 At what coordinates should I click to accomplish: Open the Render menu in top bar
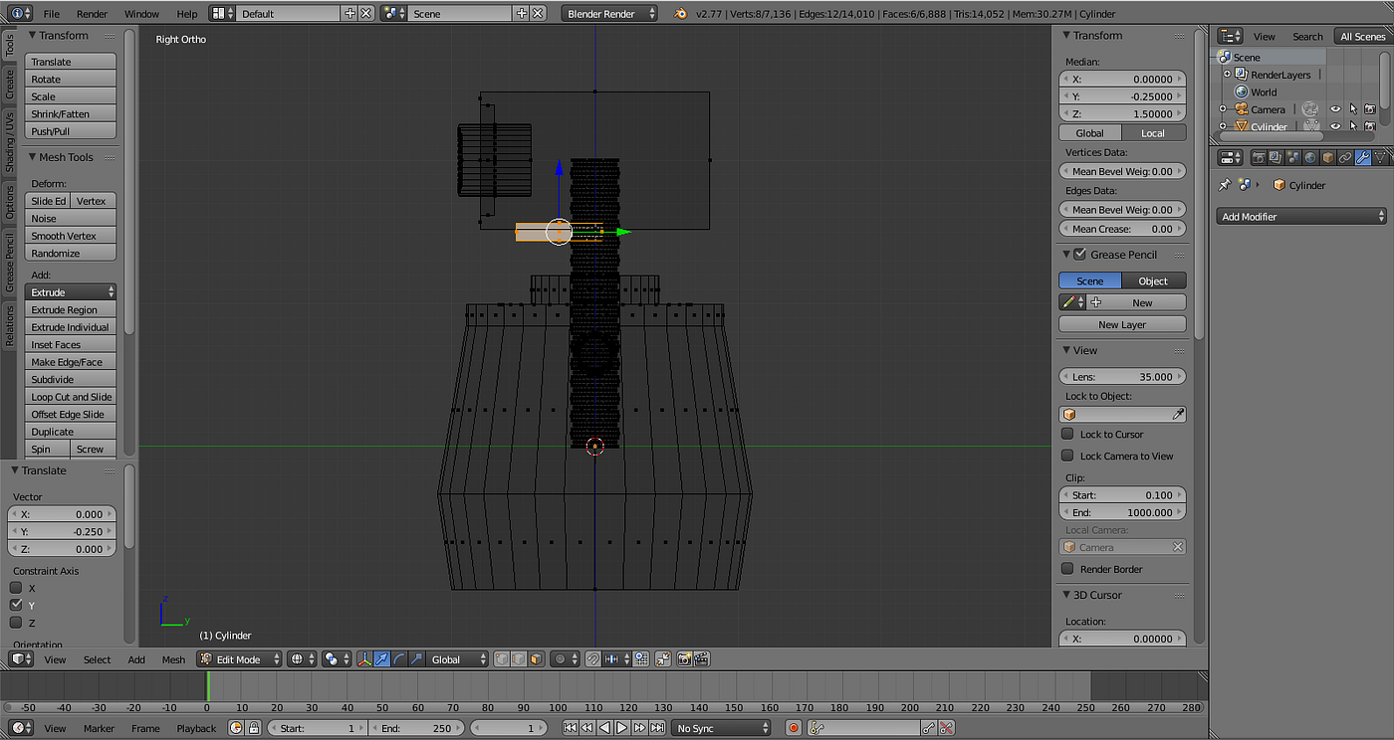coord(92,14)
